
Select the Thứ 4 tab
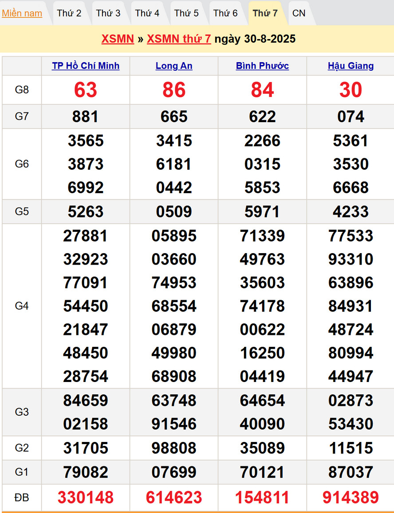pyautogui.click(x=147, y=13)
